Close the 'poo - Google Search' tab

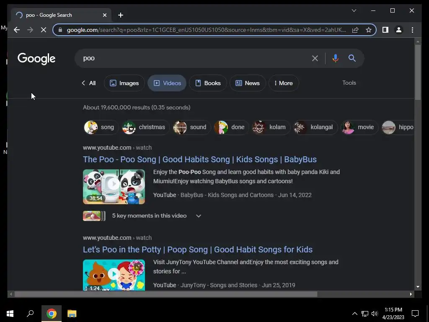point(104,15)
